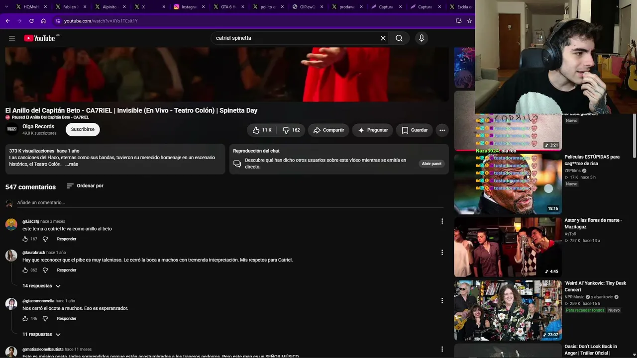Open the video's more actions menu

(x=442, y=130)
